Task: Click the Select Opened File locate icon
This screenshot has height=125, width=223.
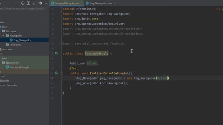Action: pyautogui.click(x=23, y=3)
